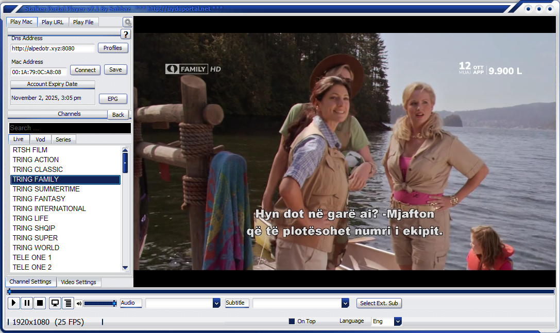Screen dimensions: 560x333
Task: Select TELE ONE 1 channel
Action: coord(66,257)
